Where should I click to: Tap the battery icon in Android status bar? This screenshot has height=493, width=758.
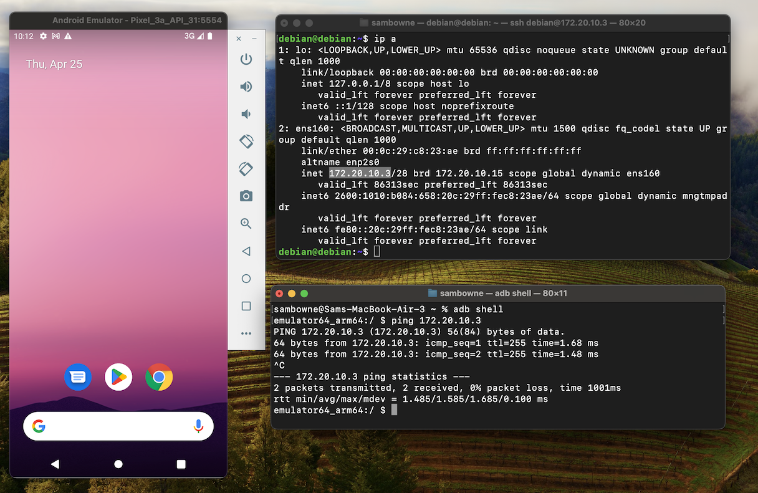pos(210,36)
